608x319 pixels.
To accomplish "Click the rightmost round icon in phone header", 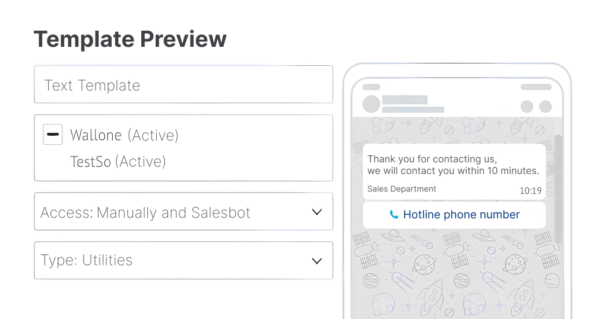I will tap(545, 107).
